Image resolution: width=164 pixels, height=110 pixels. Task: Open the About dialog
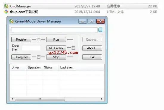[92, 48]
